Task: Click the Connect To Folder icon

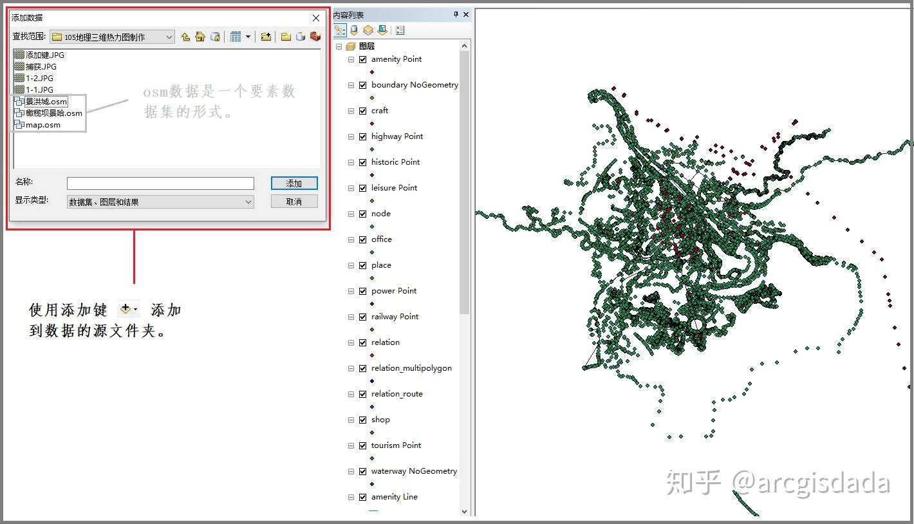Action: (x=266, y=37)
